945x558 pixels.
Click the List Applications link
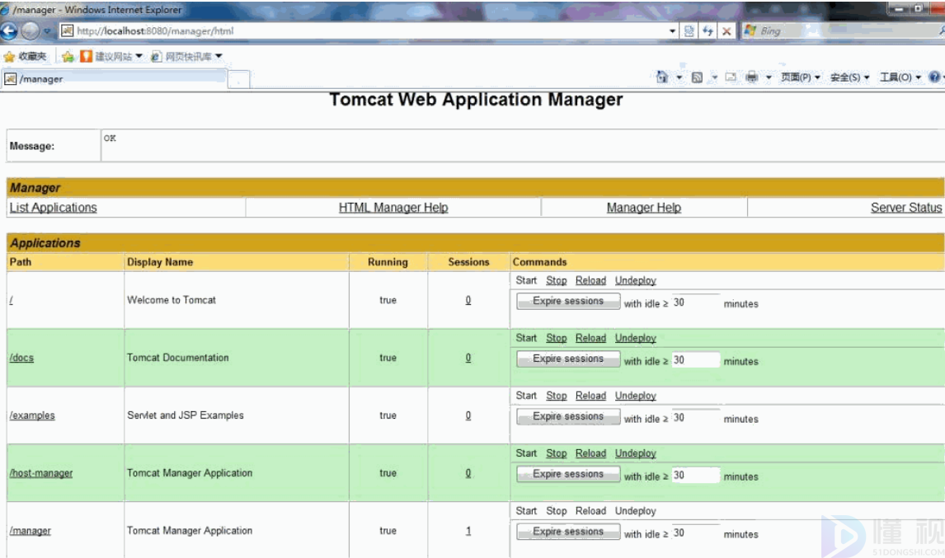[x=53, y=207]
